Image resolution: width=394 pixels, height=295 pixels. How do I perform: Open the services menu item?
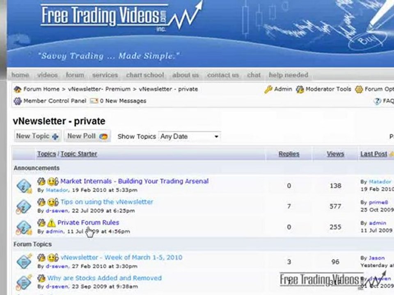tap(105, 75)
